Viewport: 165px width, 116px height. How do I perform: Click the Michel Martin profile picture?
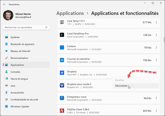pos(8,15)
